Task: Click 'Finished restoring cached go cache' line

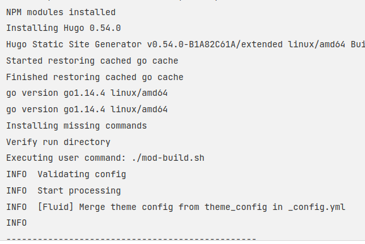Action: [95, 77]
